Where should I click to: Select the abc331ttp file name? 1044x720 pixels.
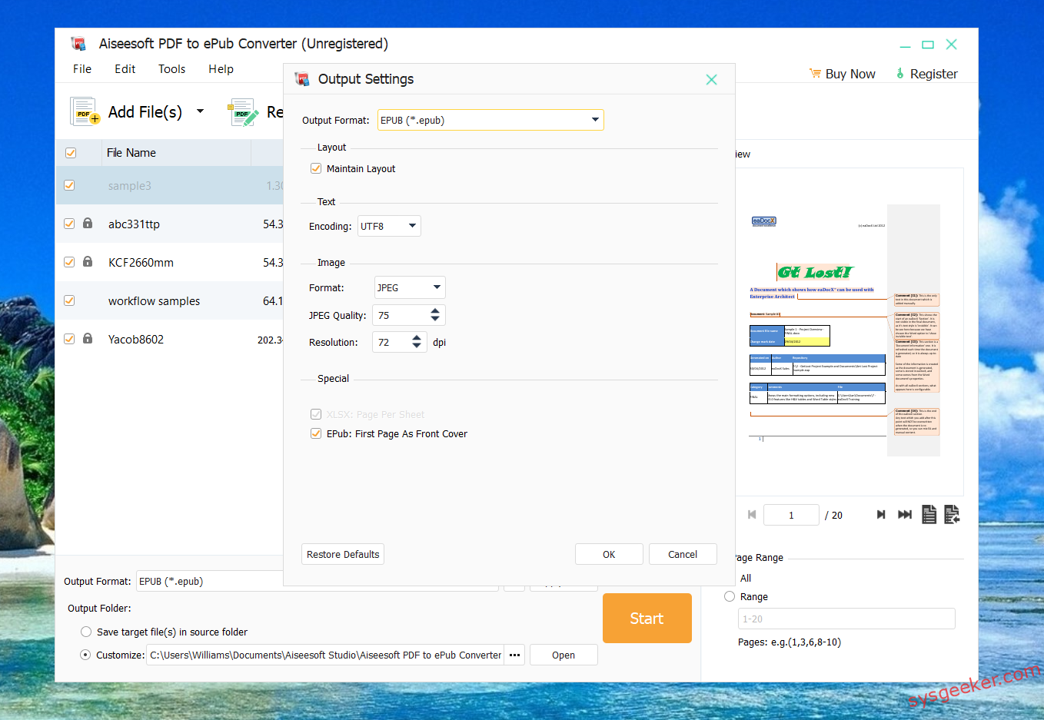pyautogui.click(x=134, y=224)
